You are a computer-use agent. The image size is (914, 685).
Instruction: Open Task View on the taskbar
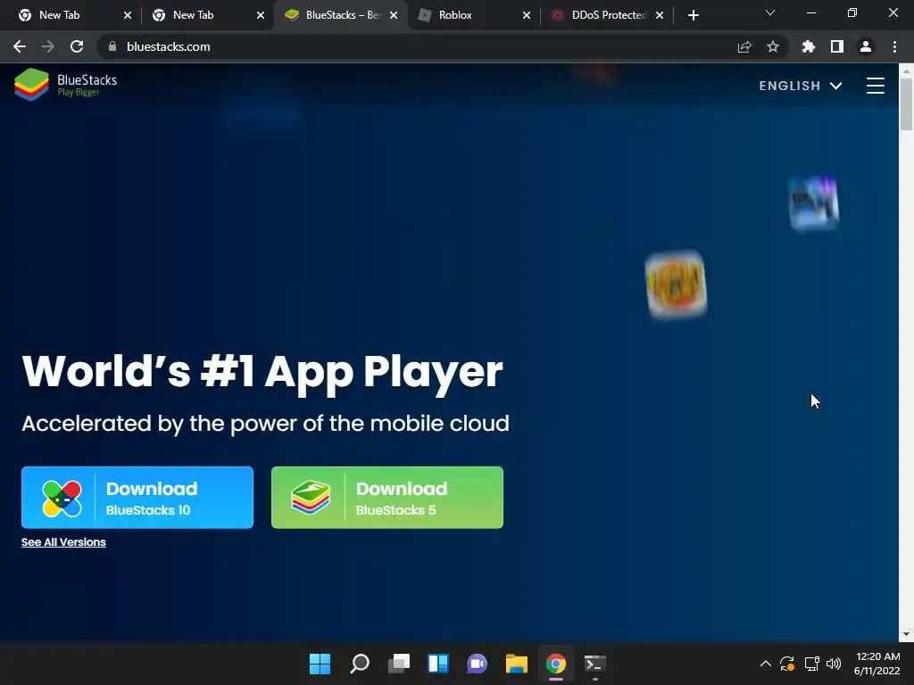click(x=399, y=664)
